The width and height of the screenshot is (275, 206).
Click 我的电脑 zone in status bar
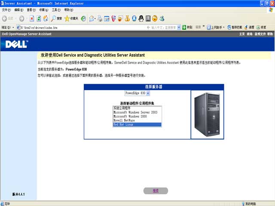tap(249, 204)
